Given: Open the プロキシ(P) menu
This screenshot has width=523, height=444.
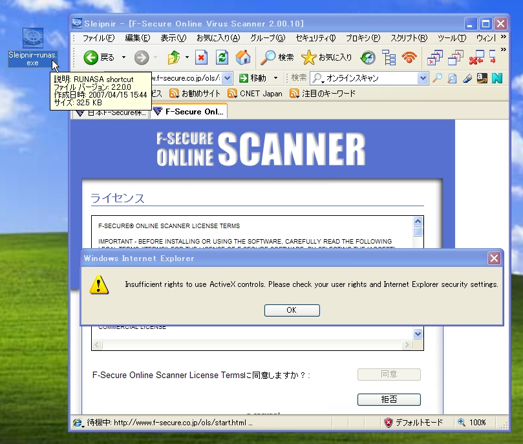Looking at the screenshot, I should [x=363, y=38].
